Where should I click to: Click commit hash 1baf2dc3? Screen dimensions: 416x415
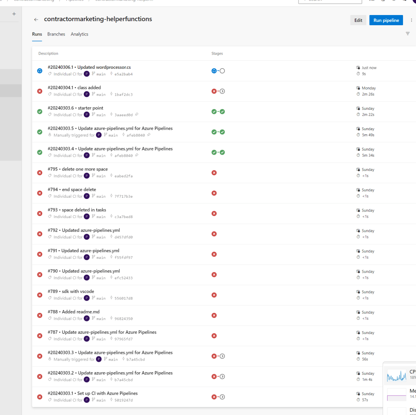click(x=123, y=94)
